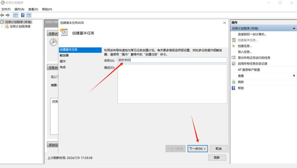Image resolution: width=297 pixels, height=168 pixels.
Task: Click the icon beside 创建基本任务... action
Action: point(234,40)
